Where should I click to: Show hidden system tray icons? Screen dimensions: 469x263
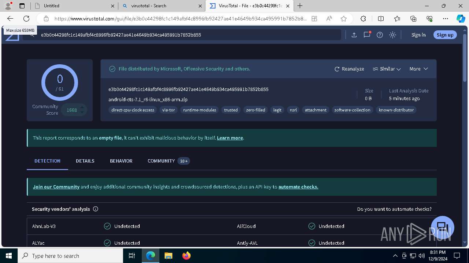395,256
